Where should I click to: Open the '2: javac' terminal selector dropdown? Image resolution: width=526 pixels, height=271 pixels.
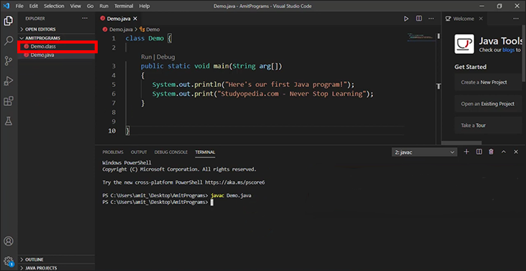tap(425, 152)
